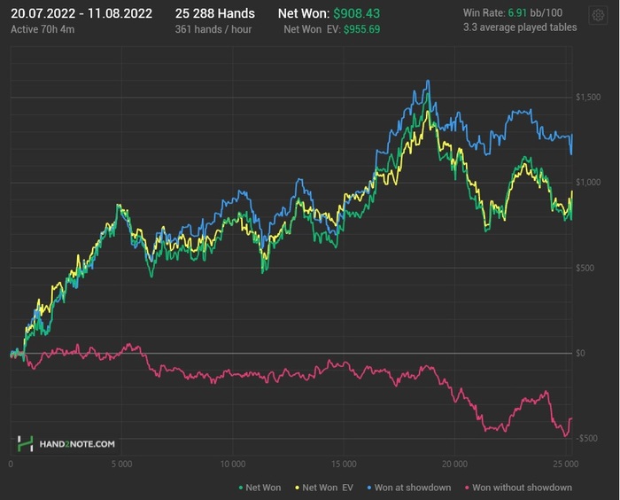Click the -$500 y-axis label

coord(586,438)
